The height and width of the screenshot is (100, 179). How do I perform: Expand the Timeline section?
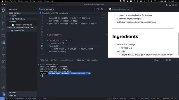[22, 96]
